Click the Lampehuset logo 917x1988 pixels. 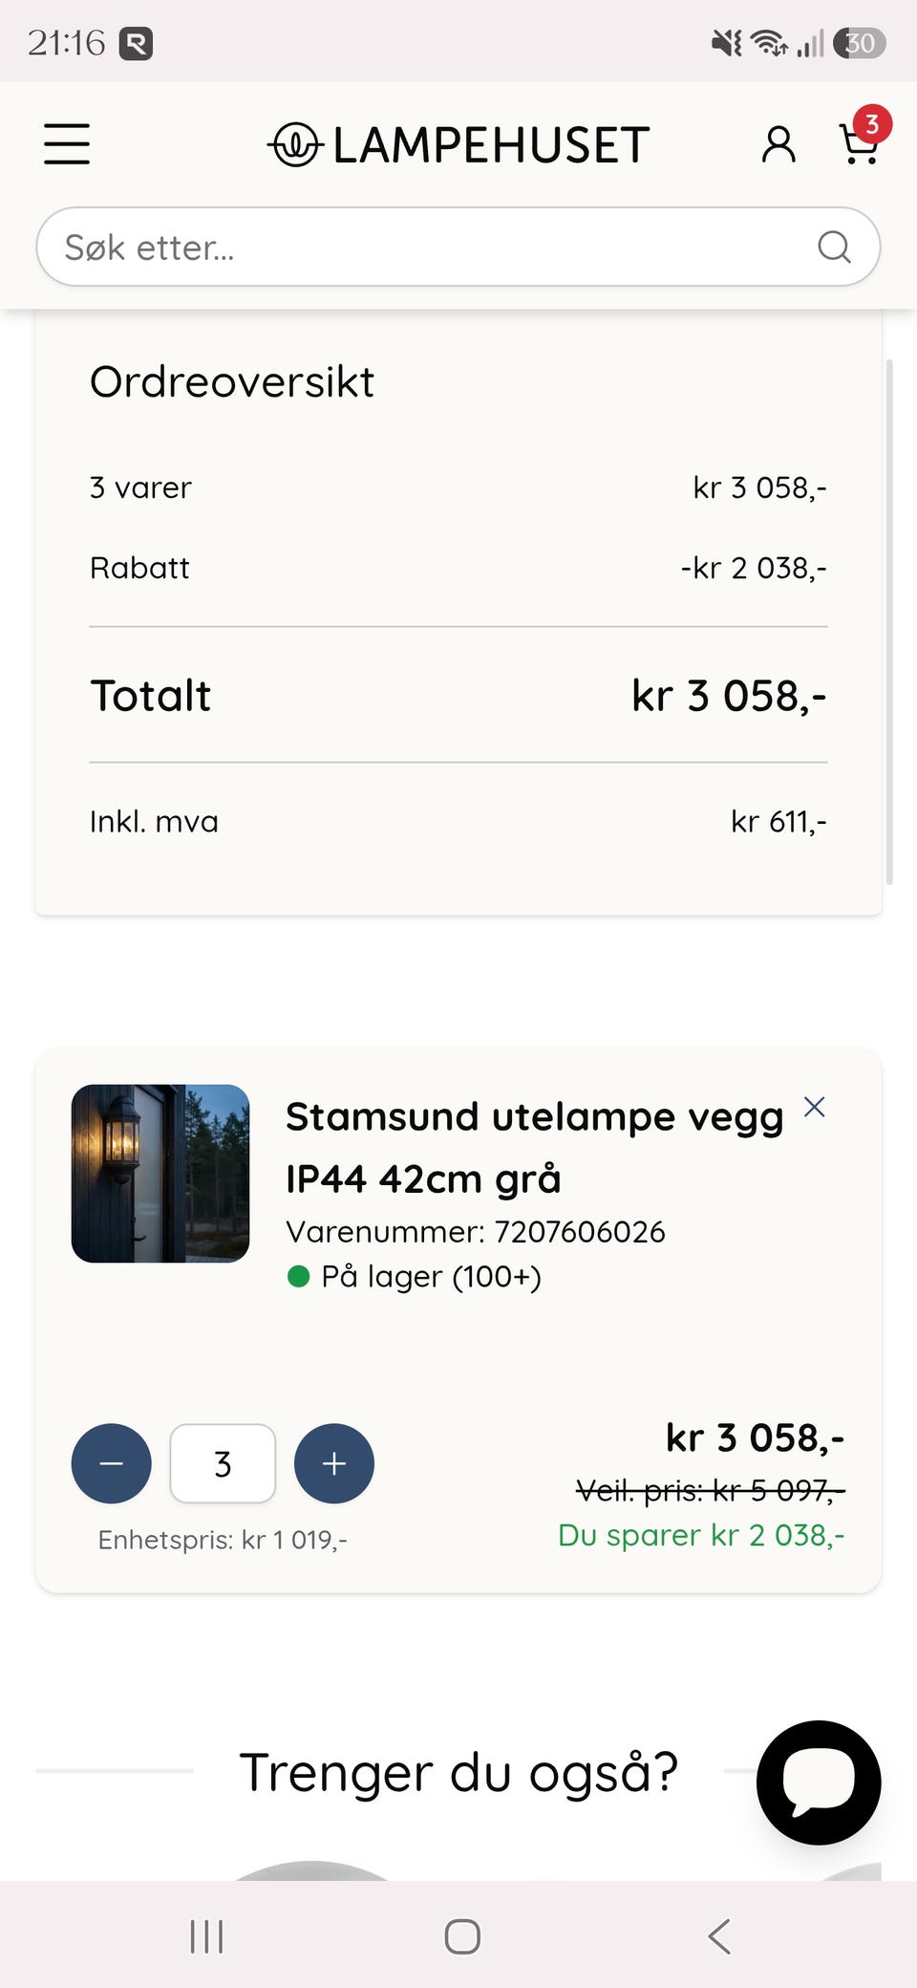point(458,145)
